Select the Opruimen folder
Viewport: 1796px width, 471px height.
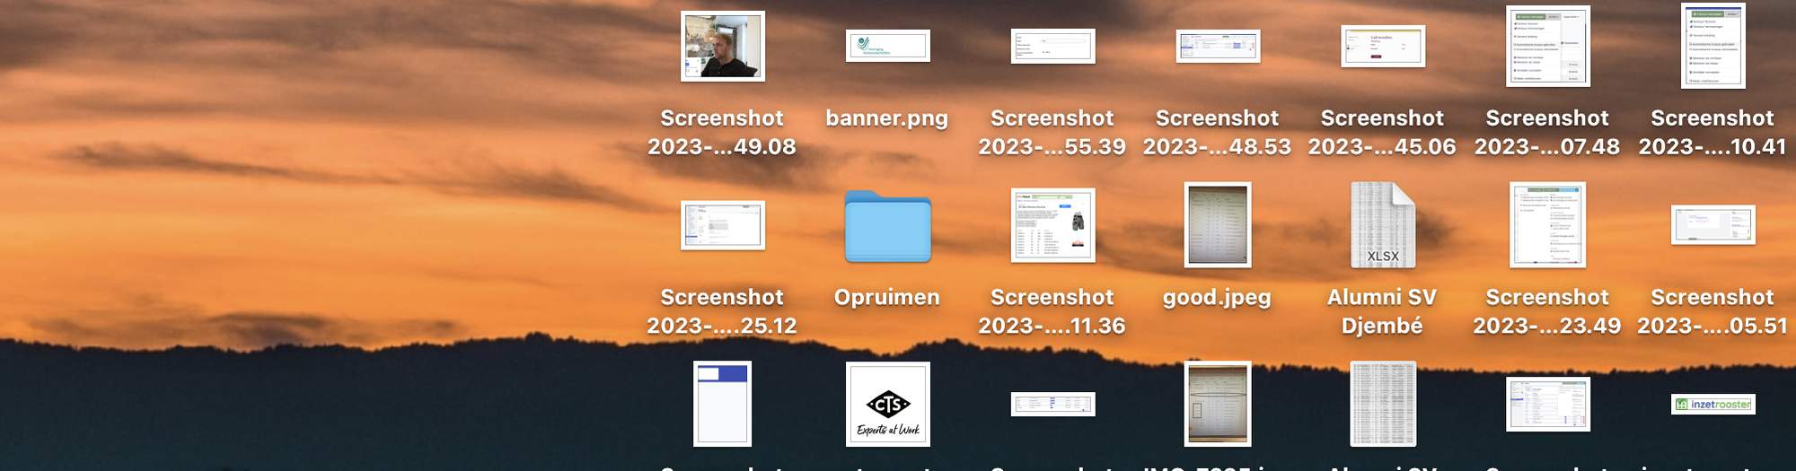click(887, 226)
